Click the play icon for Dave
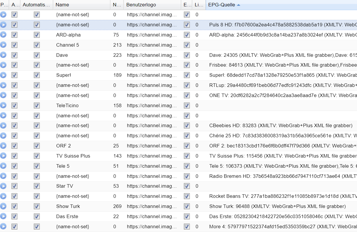Screen dimensions: 357x232 click(3, 55)
